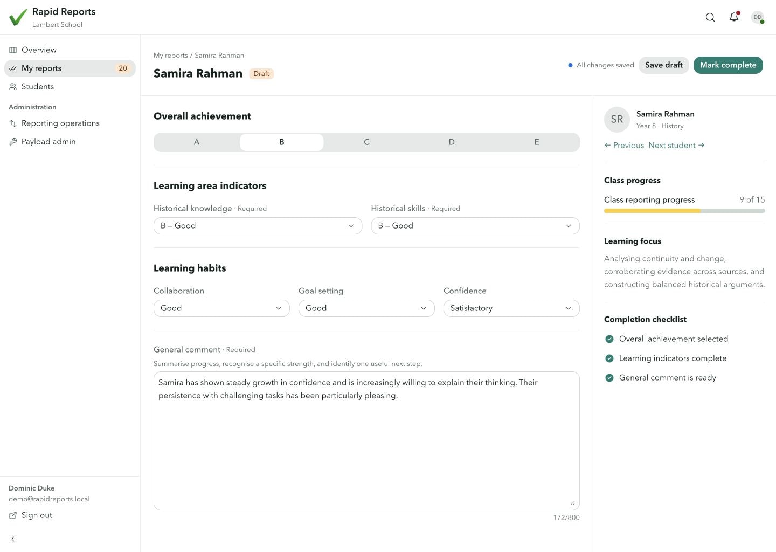Select overall achievement grade C
Screen dimensions: 776x552
pos(366,142)
